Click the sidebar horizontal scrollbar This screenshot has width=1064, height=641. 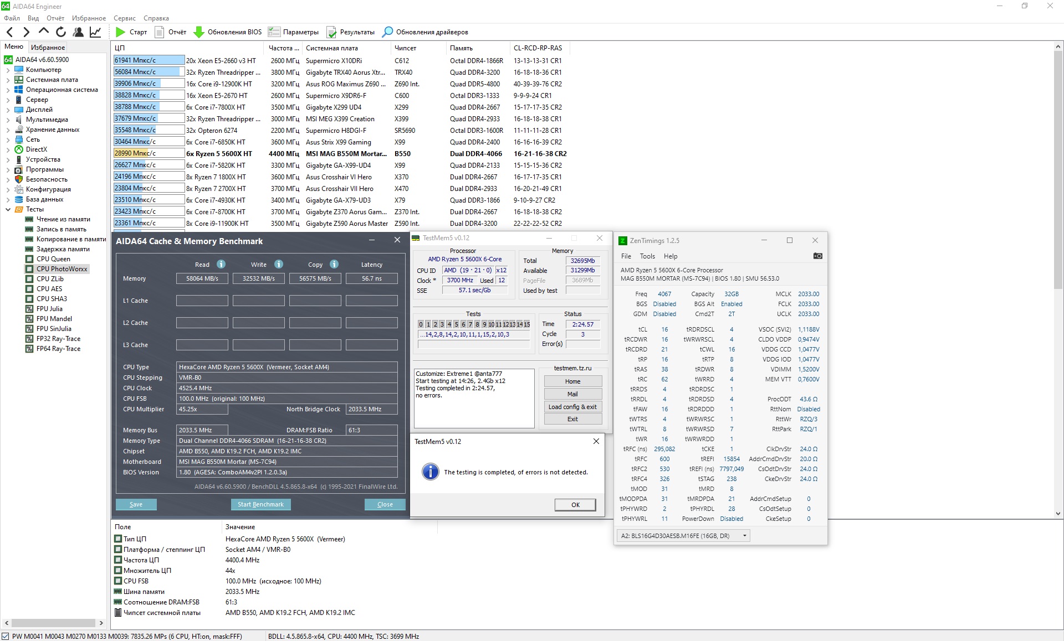click(x=54, y=623)
